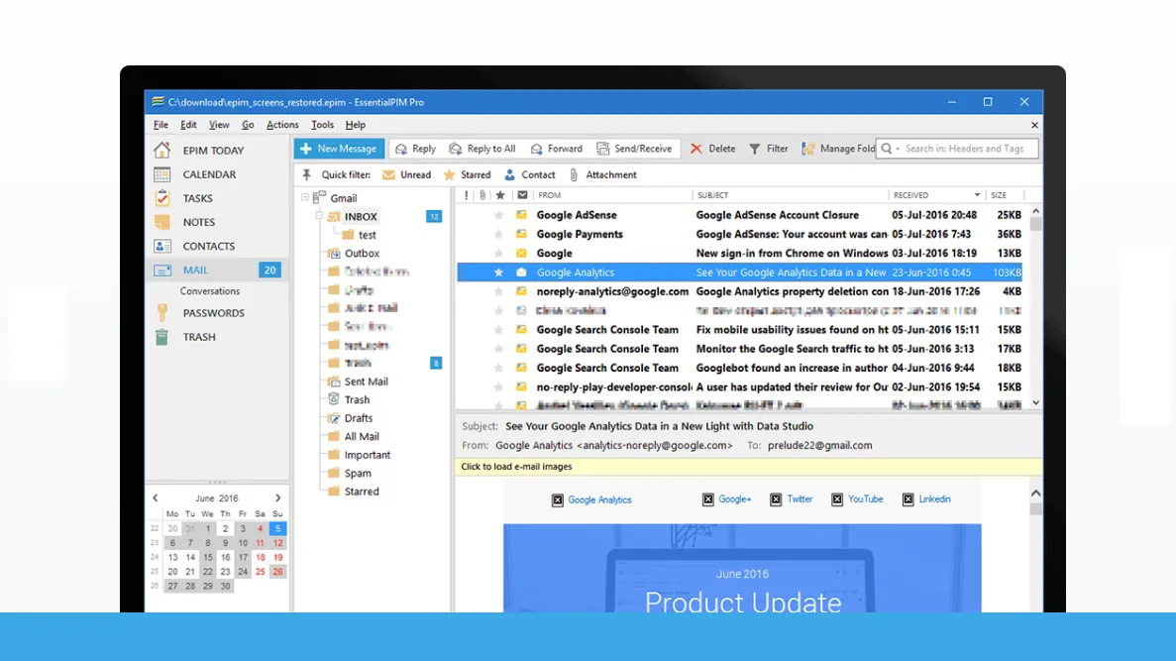Open the Google+ link in email
The width and height of the screenshot is (1176, 661).
click(734, 498)
